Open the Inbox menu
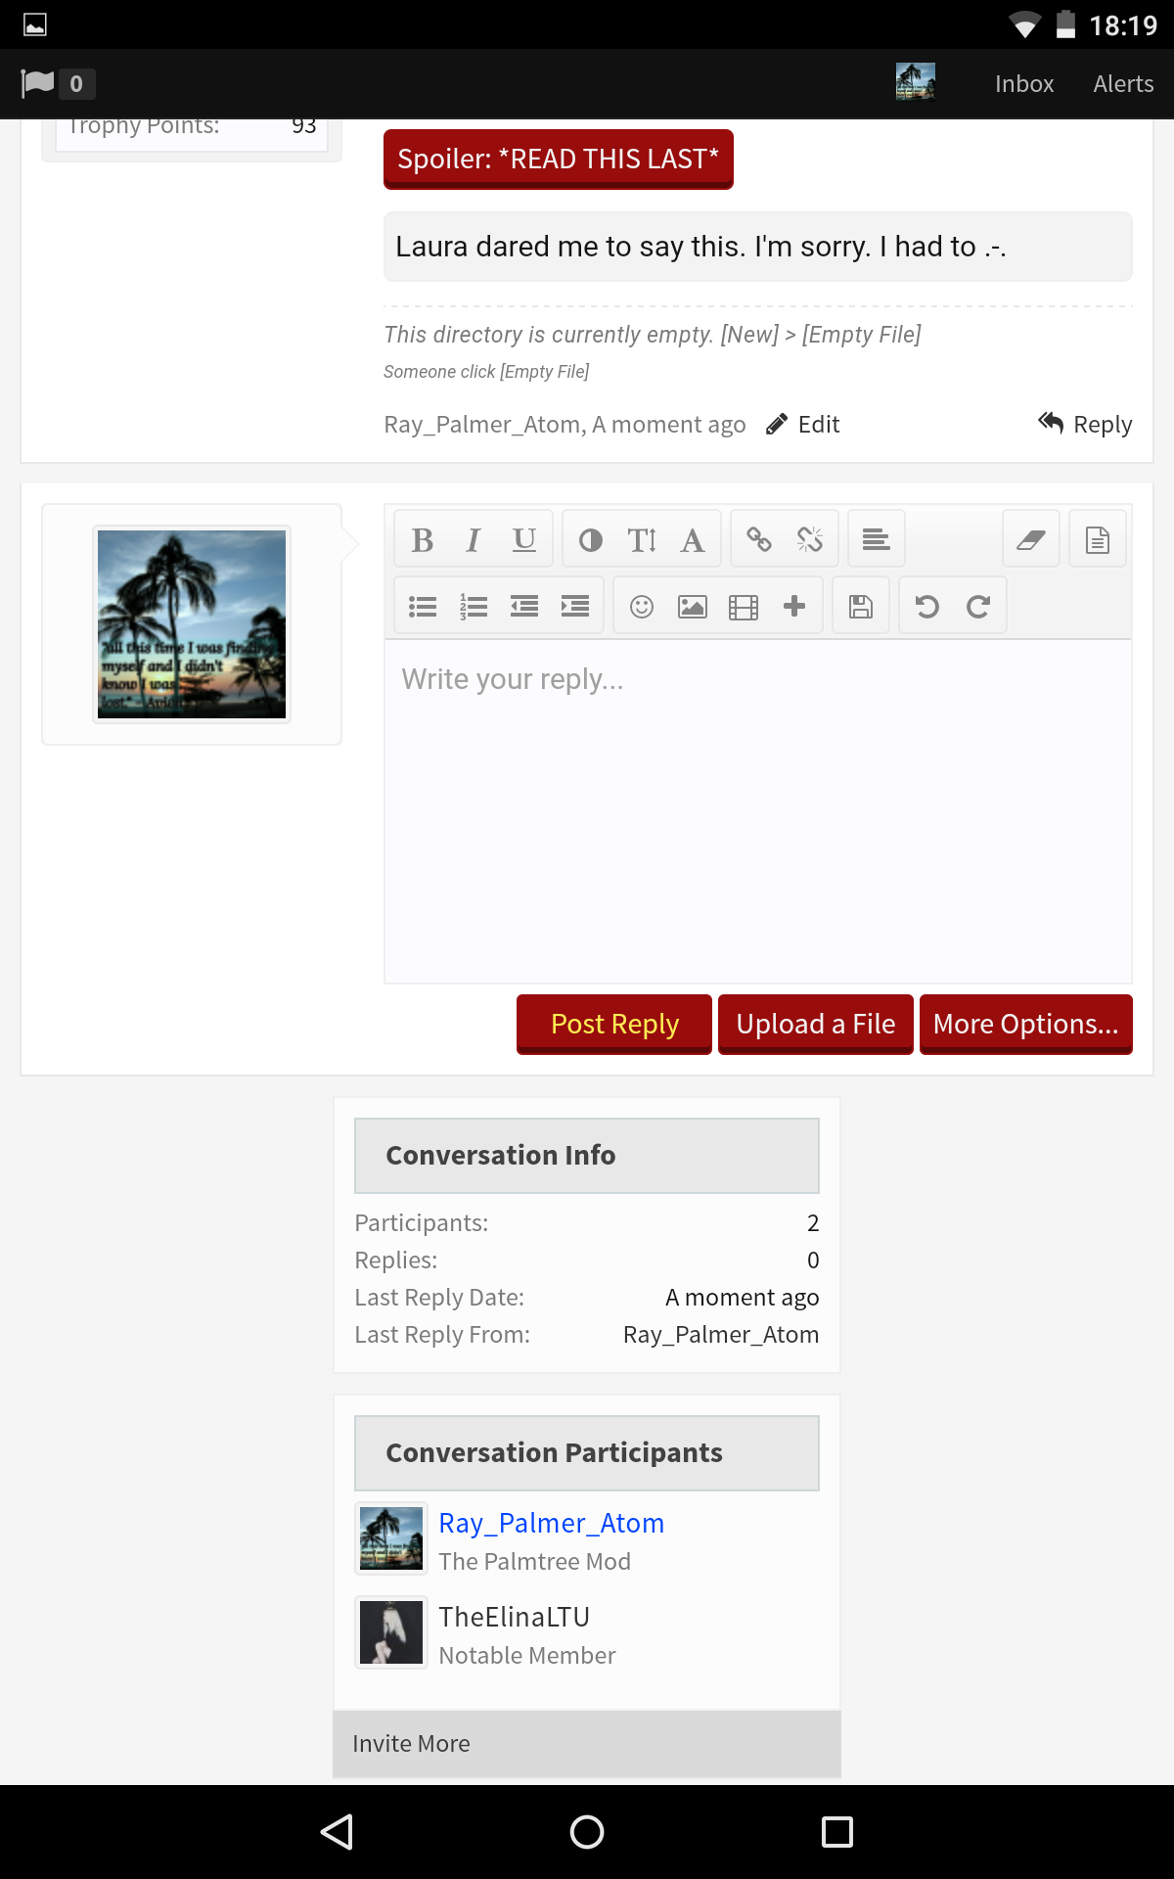This screenshot has height=1879, width=1174. 1024,84
